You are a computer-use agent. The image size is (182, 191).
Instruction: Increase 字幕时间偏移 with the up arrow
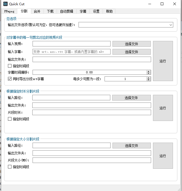[149, 71]
